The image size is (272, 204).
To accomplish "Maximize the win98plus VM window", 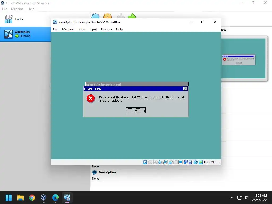I will click(x=203, y=22).
